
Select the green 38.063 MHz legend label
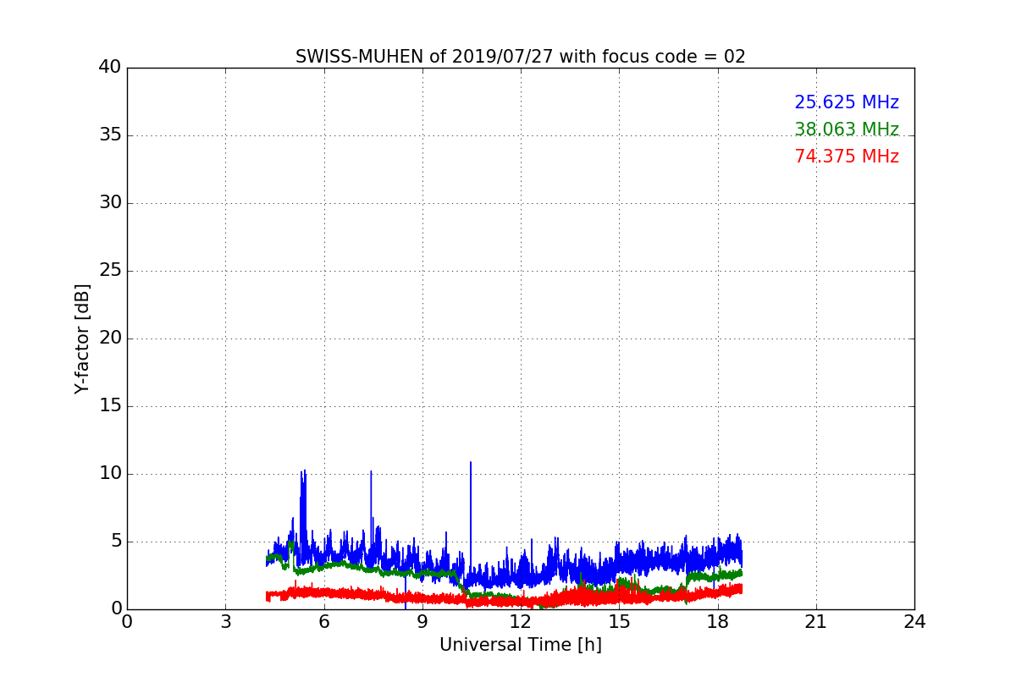847,129
